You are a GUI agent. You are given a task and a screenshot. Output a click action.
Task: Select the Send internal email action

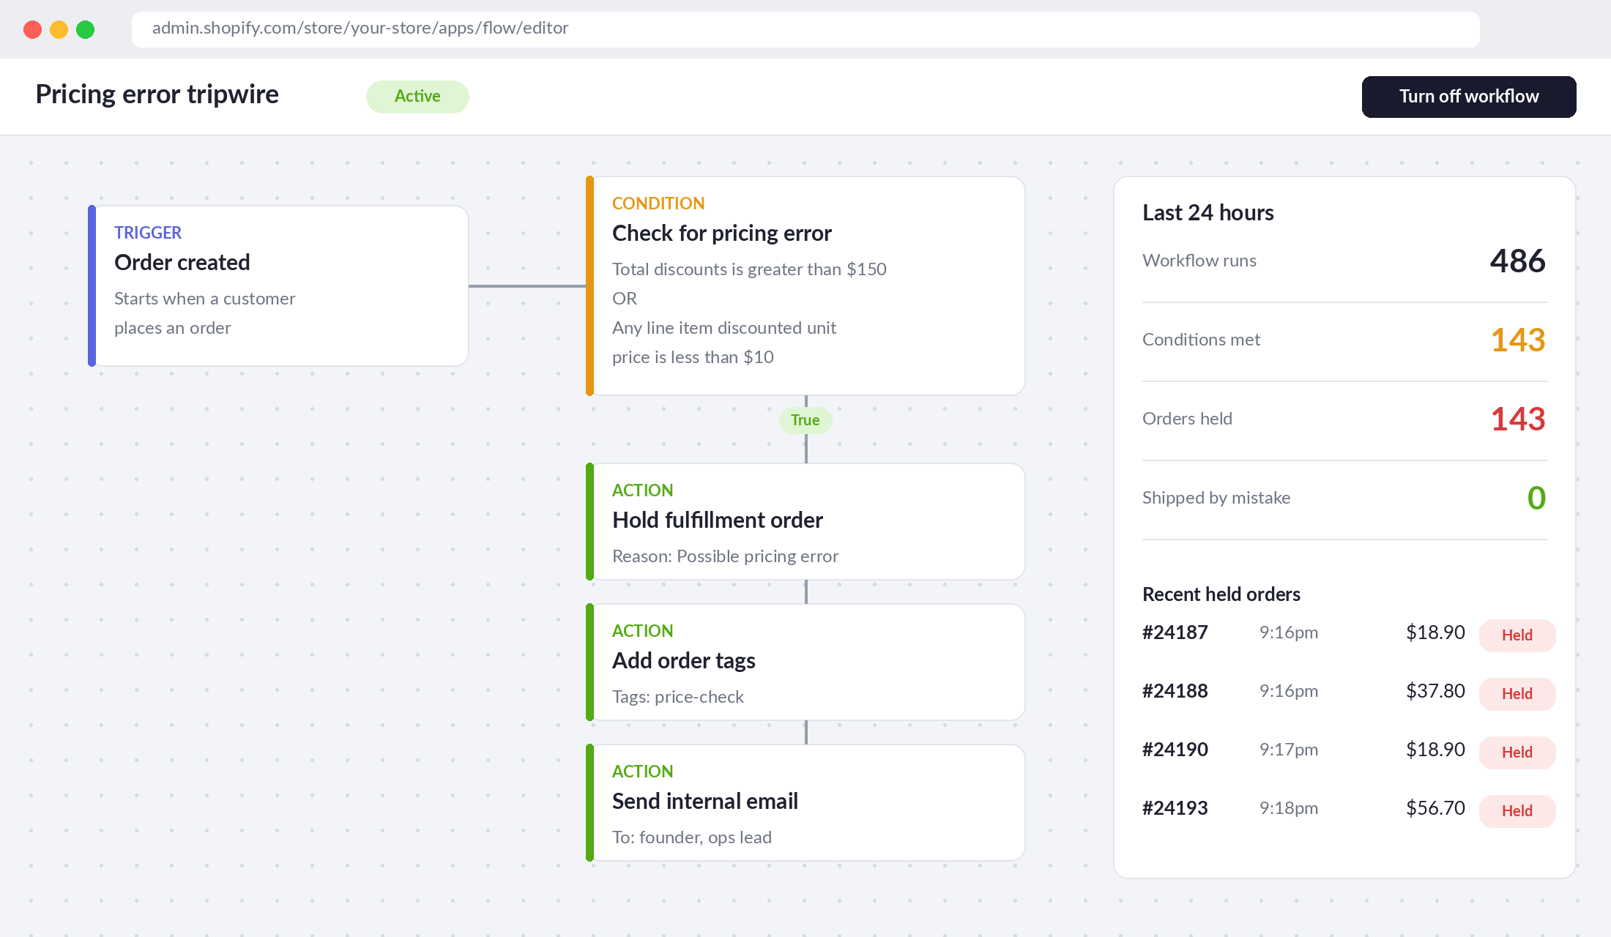tap(805, 802)
